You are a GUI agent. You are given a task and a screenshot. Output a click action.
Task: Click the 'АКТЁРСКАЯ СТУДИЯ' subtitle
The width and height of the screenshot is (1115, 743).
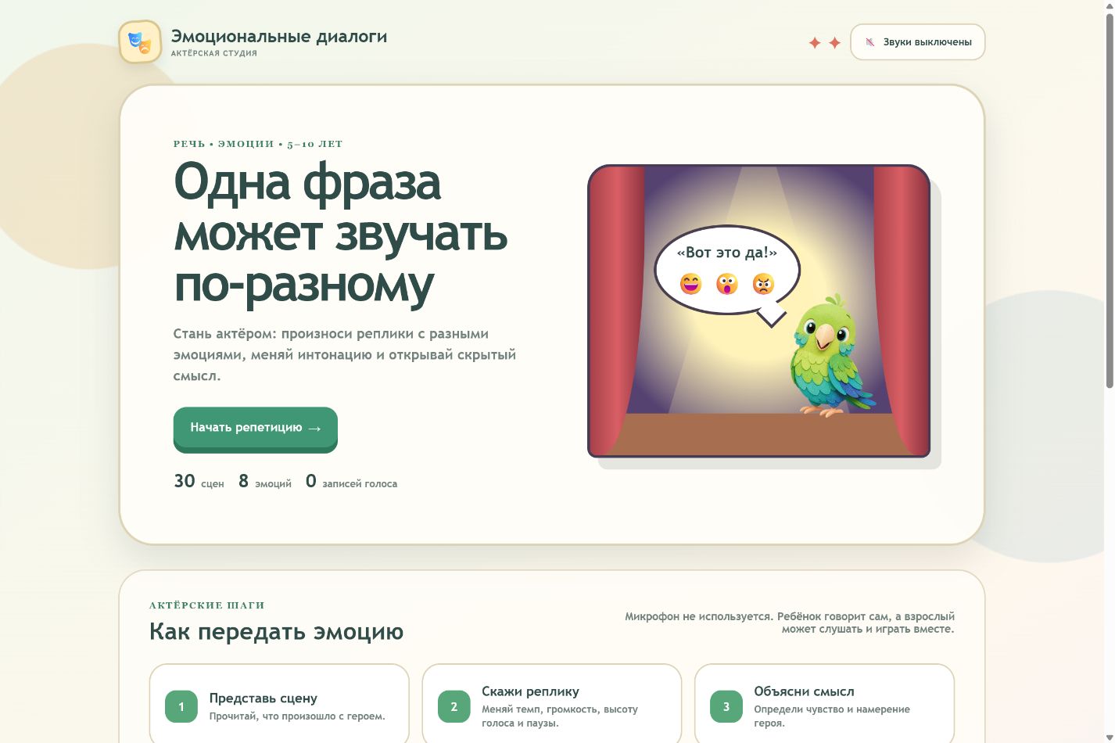tap(214, 53)
